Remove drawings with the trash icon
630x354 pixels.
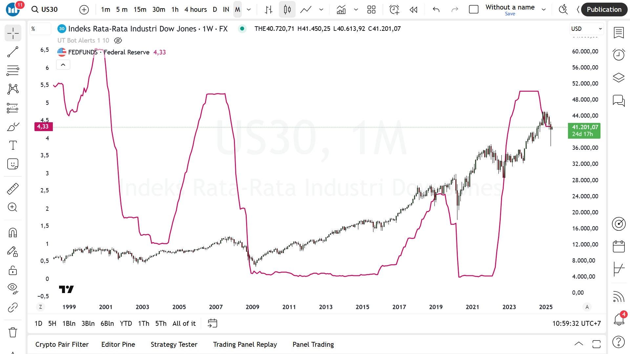click(13, 332)
